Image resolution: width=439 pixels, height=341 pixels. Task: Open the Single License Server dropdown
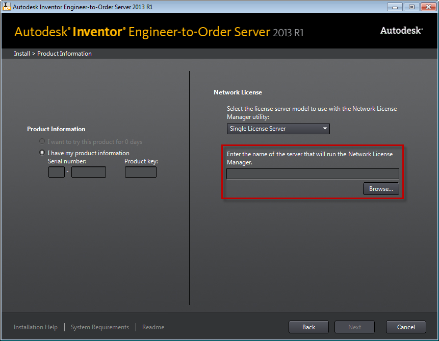tap(278, 129)
